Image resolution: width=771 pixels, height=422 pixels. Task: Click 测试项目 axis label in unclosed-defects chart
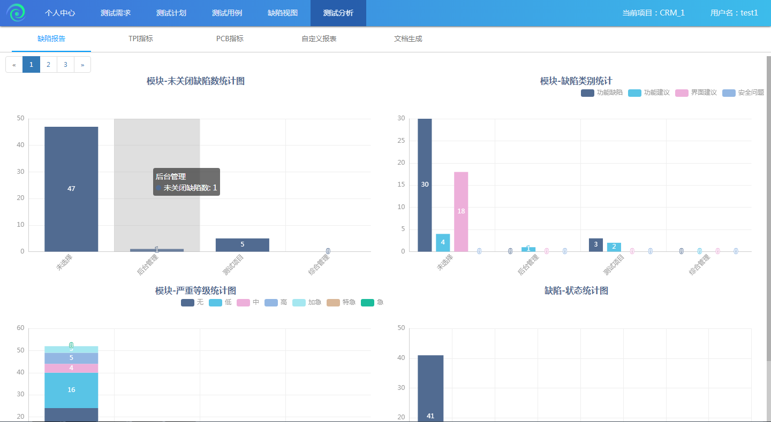pyautogui.click(x=233, y=265)
